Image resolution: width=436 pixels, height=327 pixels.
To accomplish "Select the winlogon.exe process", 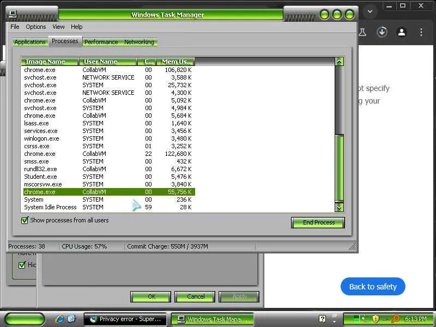I will (x=109, y=138).
